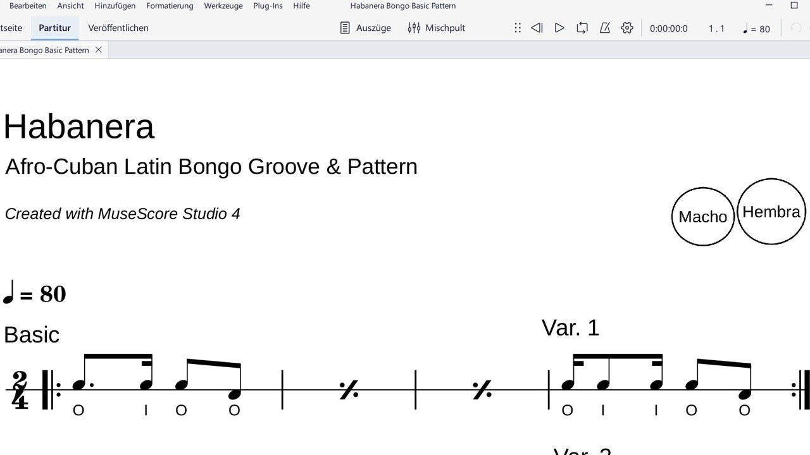The width and height of the screenshot is (810, 455).
Task: Select the Created with MuseScore Studio 4 text
Action: tap(122, 214)
